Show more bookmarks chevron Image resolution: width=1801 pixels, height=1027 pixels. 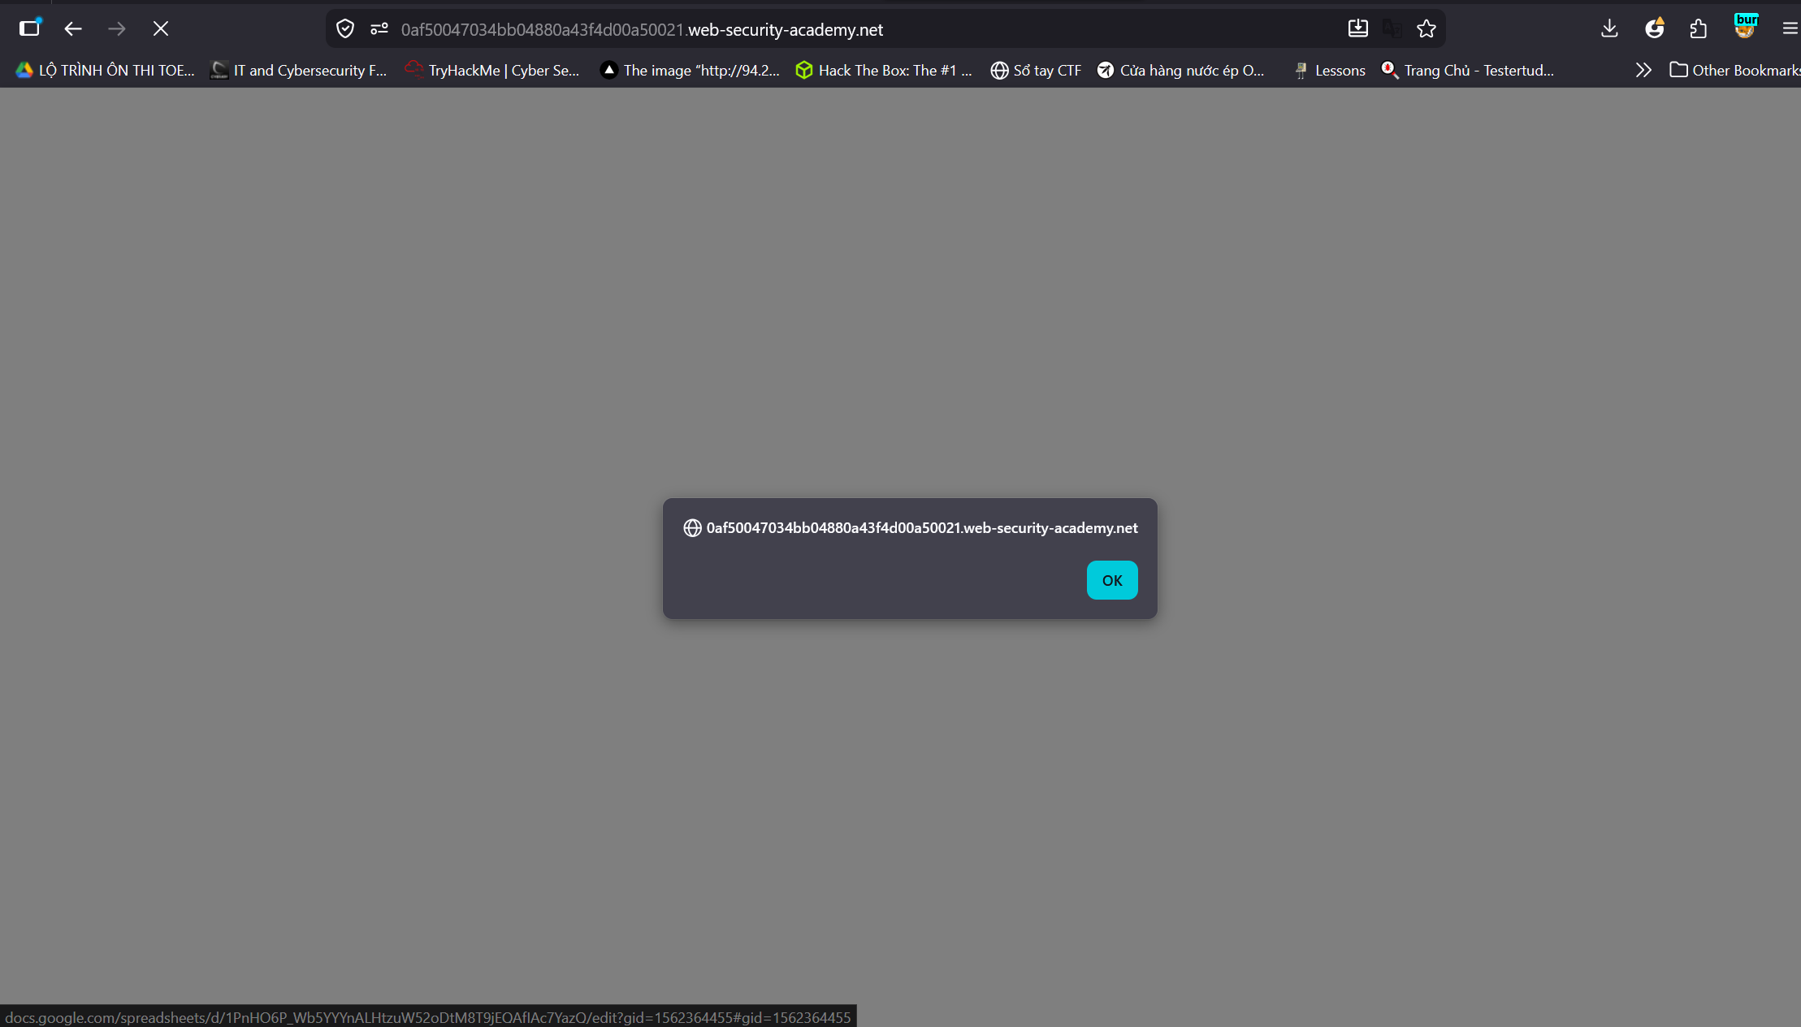[1643, 71]
